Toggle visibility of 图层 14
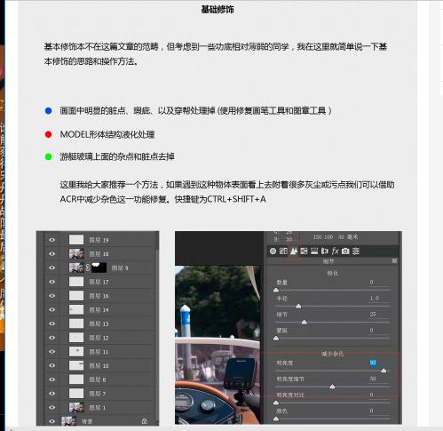This screenshot has width=443, height=431. pos(52,309)
